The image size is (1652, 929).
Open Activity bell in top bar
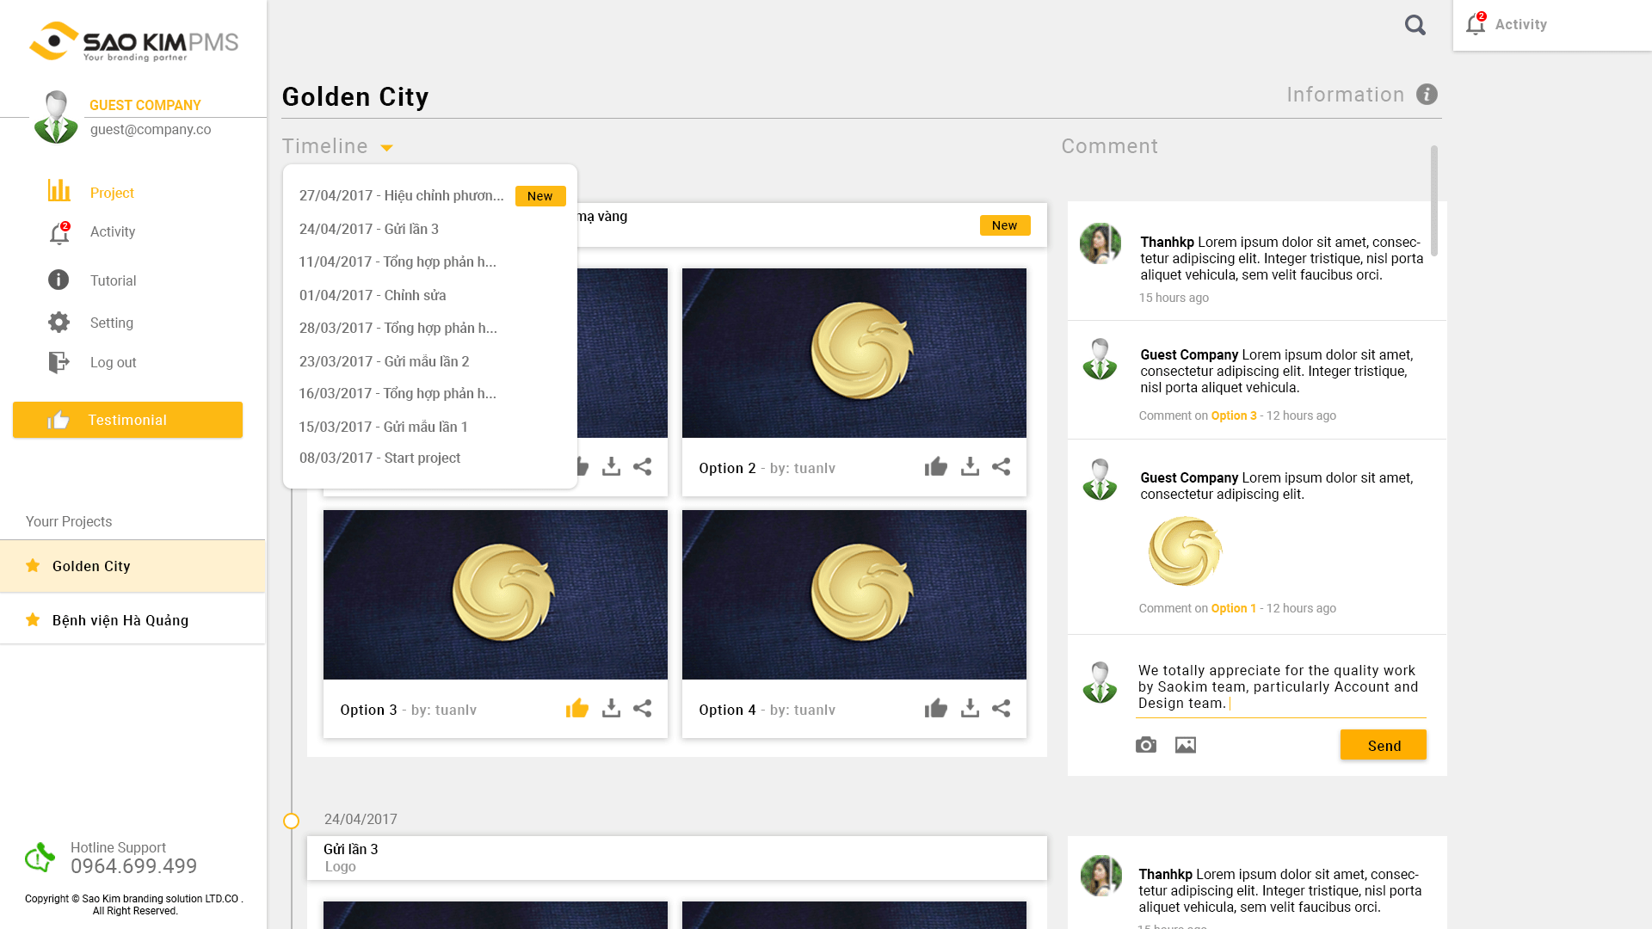click(1476, 24)
